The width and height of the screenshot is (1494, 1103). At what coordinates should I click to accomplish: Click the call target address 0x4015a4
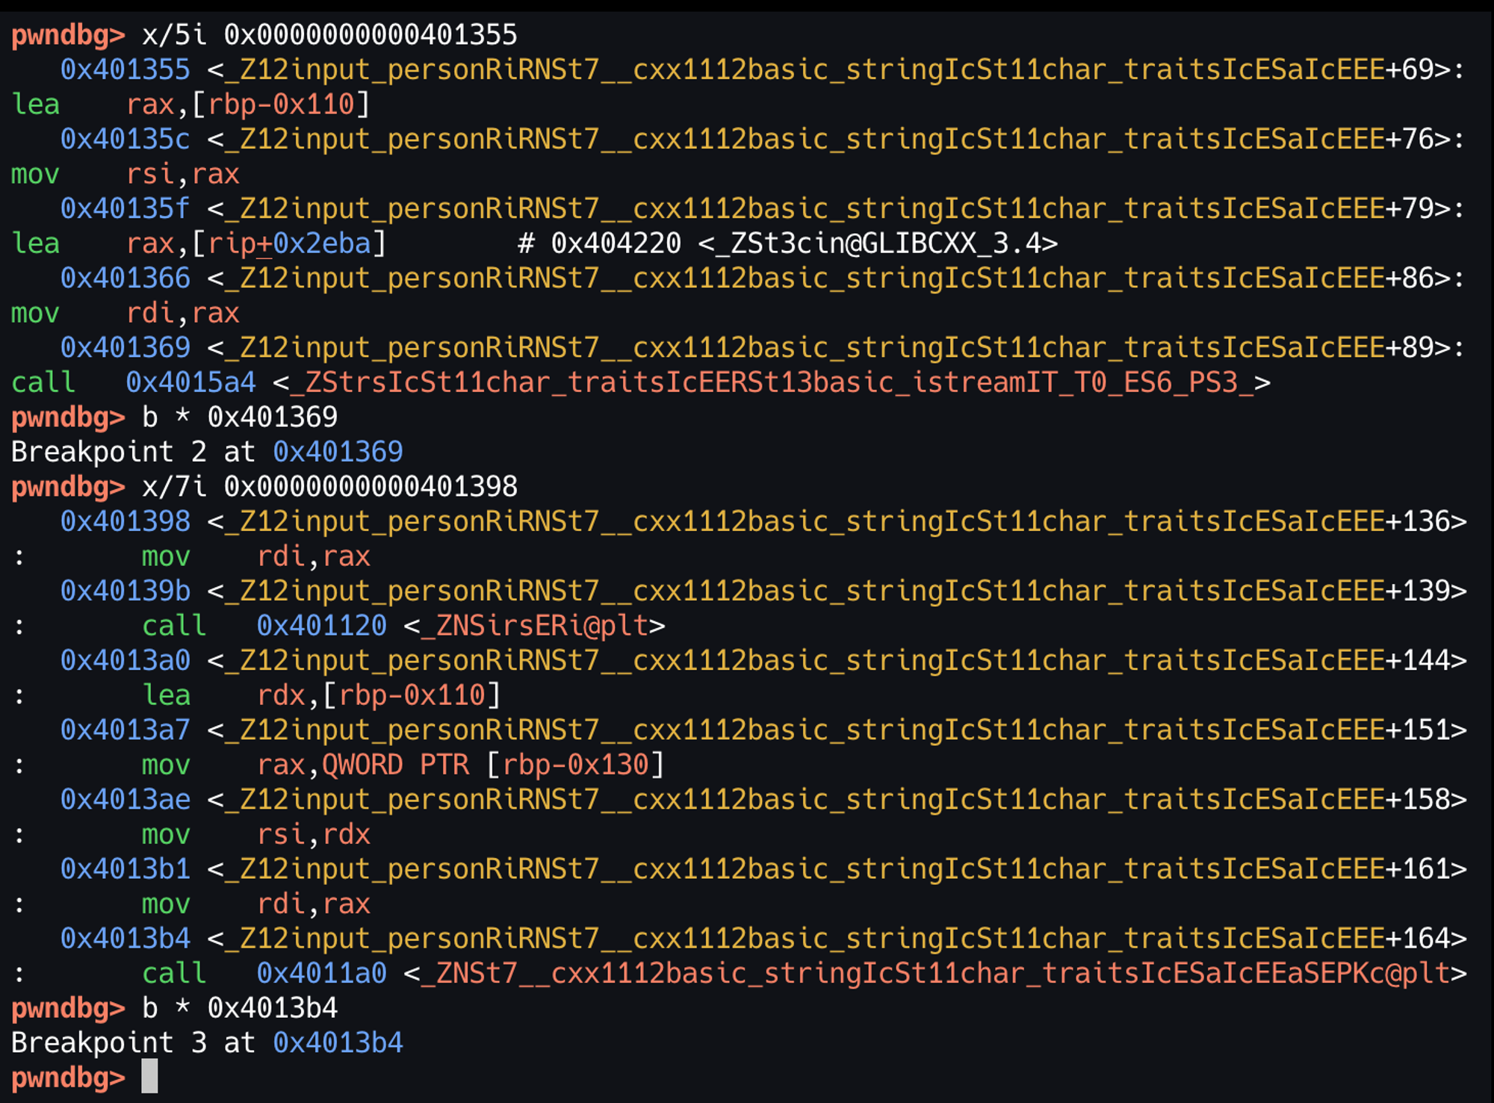pos(190,382)
